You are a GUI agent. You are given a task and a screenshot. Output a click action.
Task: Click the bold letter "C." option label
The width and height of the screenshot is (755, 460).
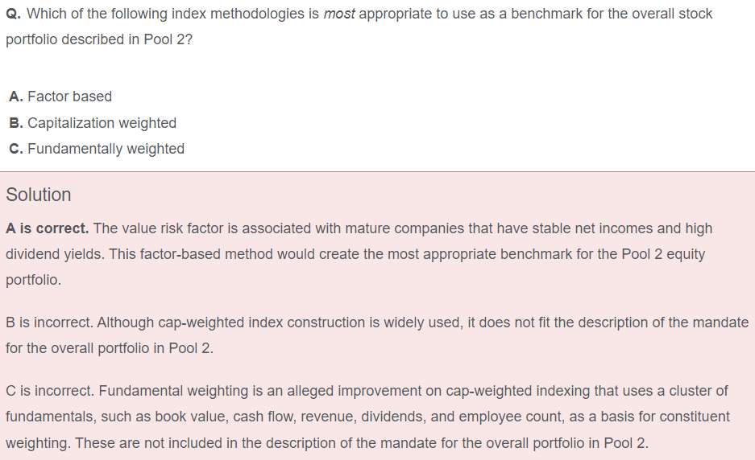coord(16,149)
